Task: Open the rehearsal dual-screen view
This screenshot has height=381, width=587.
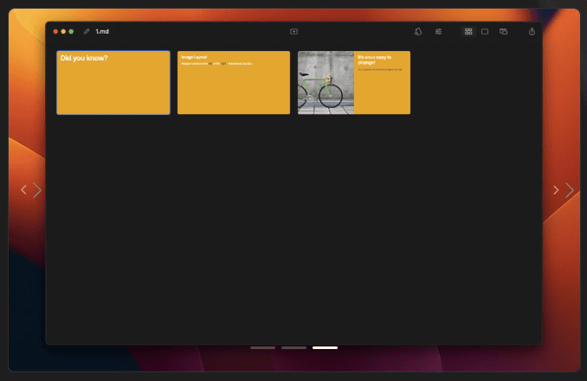Action: (504, 31)
